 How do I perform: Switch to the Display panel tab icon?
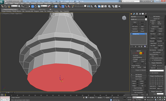point(143,14)
